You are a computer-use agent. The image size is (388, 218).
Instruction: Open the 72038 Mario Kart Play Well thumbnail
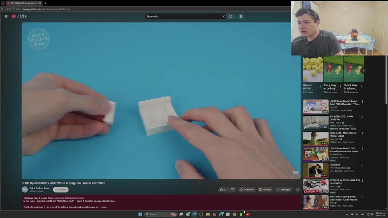pyautogui.click(x=316, y=107)
